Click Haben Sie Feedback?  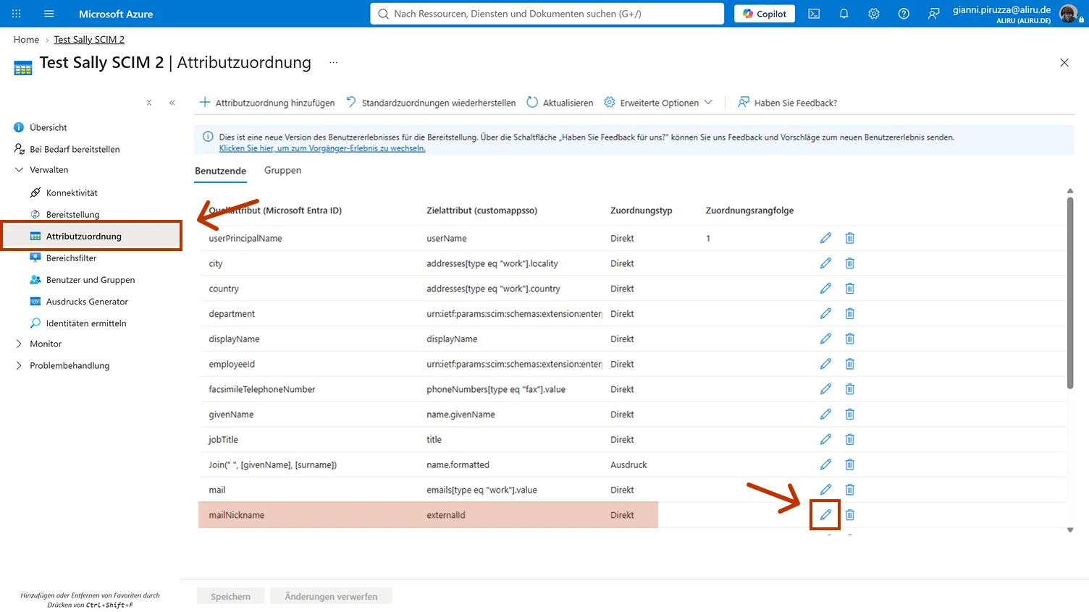787,103
